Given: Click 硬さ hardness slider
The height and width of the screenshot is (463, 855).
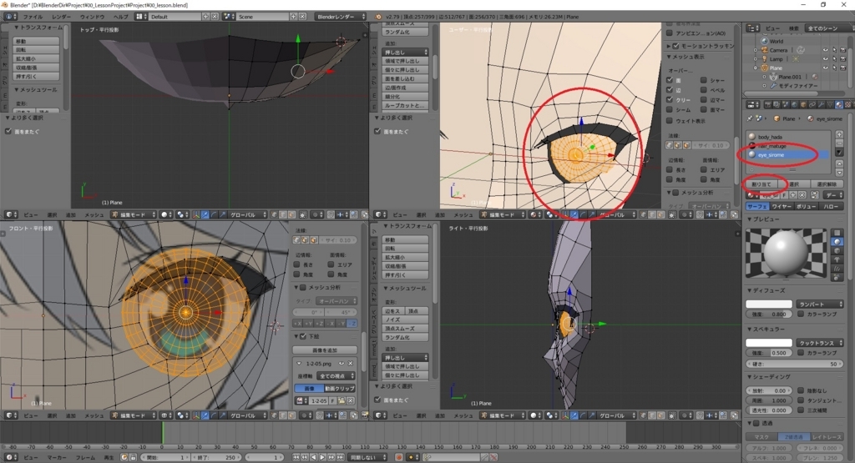Looking at the screenshot, I should tap(795, 364).
